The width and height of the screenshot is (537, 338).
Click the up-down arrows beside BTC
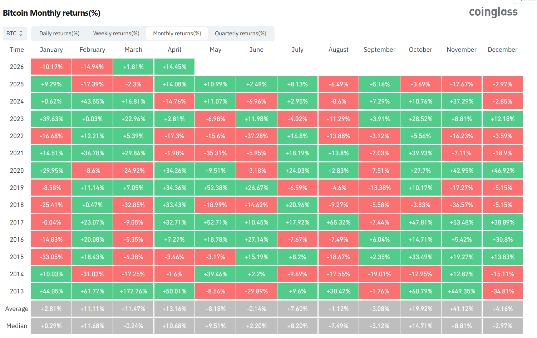(21, 34)
